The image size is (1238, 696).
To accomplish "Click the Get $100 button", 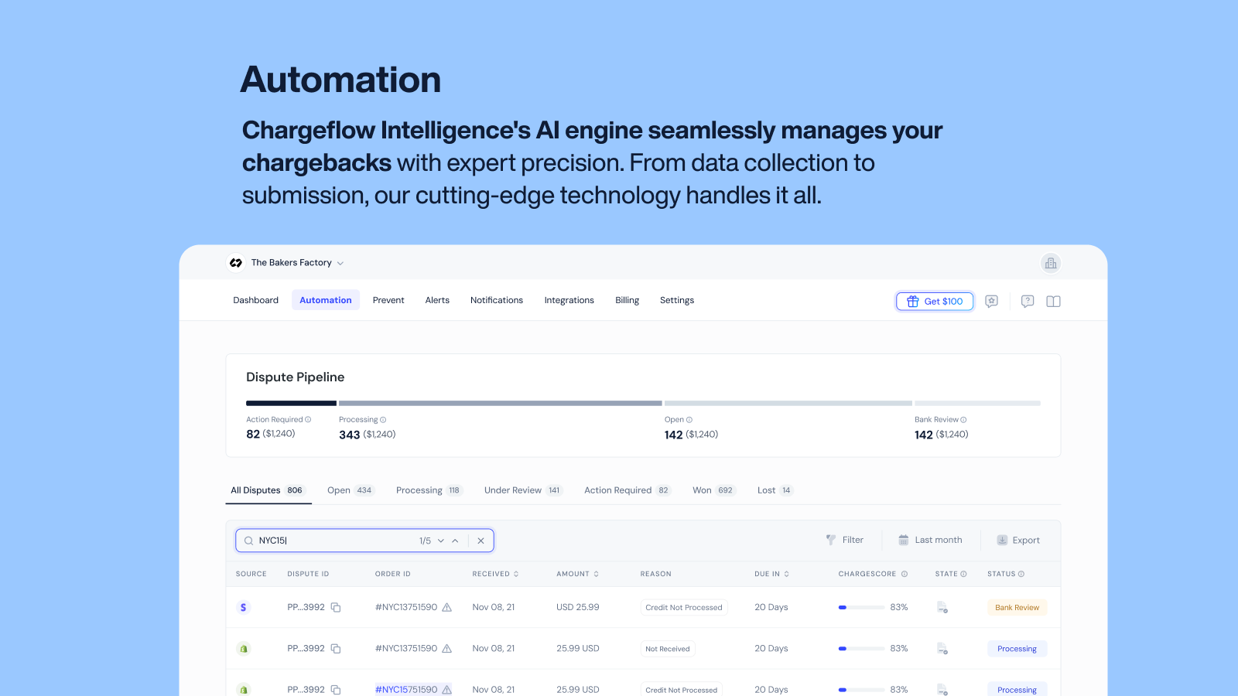I will (935, 301).
